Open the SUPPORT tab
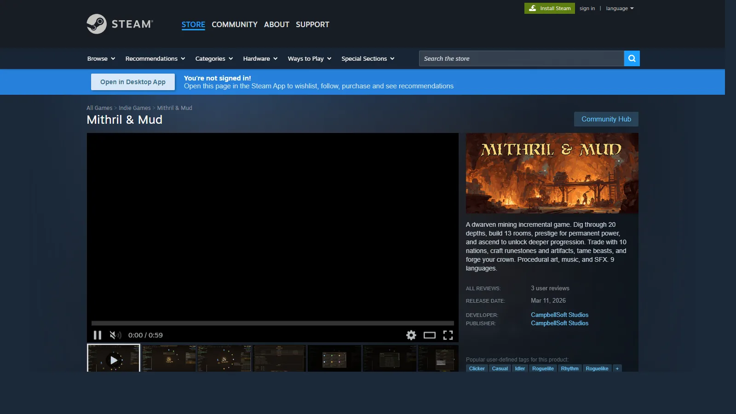The image size is (736, 414). pos(312,24)
